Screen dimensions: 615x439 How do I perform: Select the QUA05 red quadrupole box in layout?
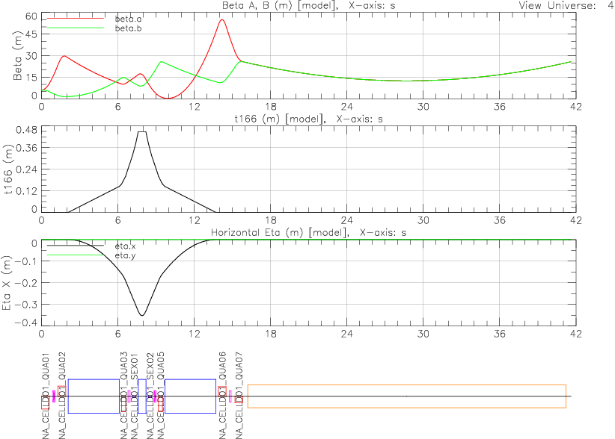[x=161, y=404]
